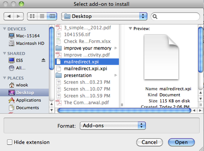Screen dimensions: 204x151
Task: Click the green zoom window button
Action: [x=21, y=4]
